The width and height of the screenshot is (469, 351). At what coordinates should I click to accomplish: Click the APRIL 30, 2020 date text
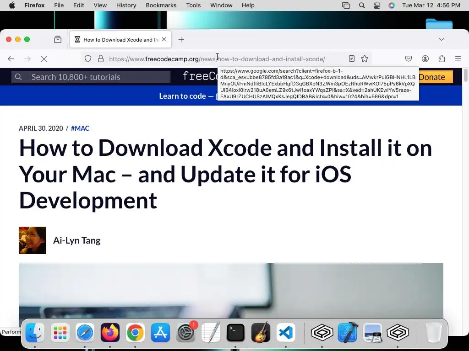[x=41, y=128]
